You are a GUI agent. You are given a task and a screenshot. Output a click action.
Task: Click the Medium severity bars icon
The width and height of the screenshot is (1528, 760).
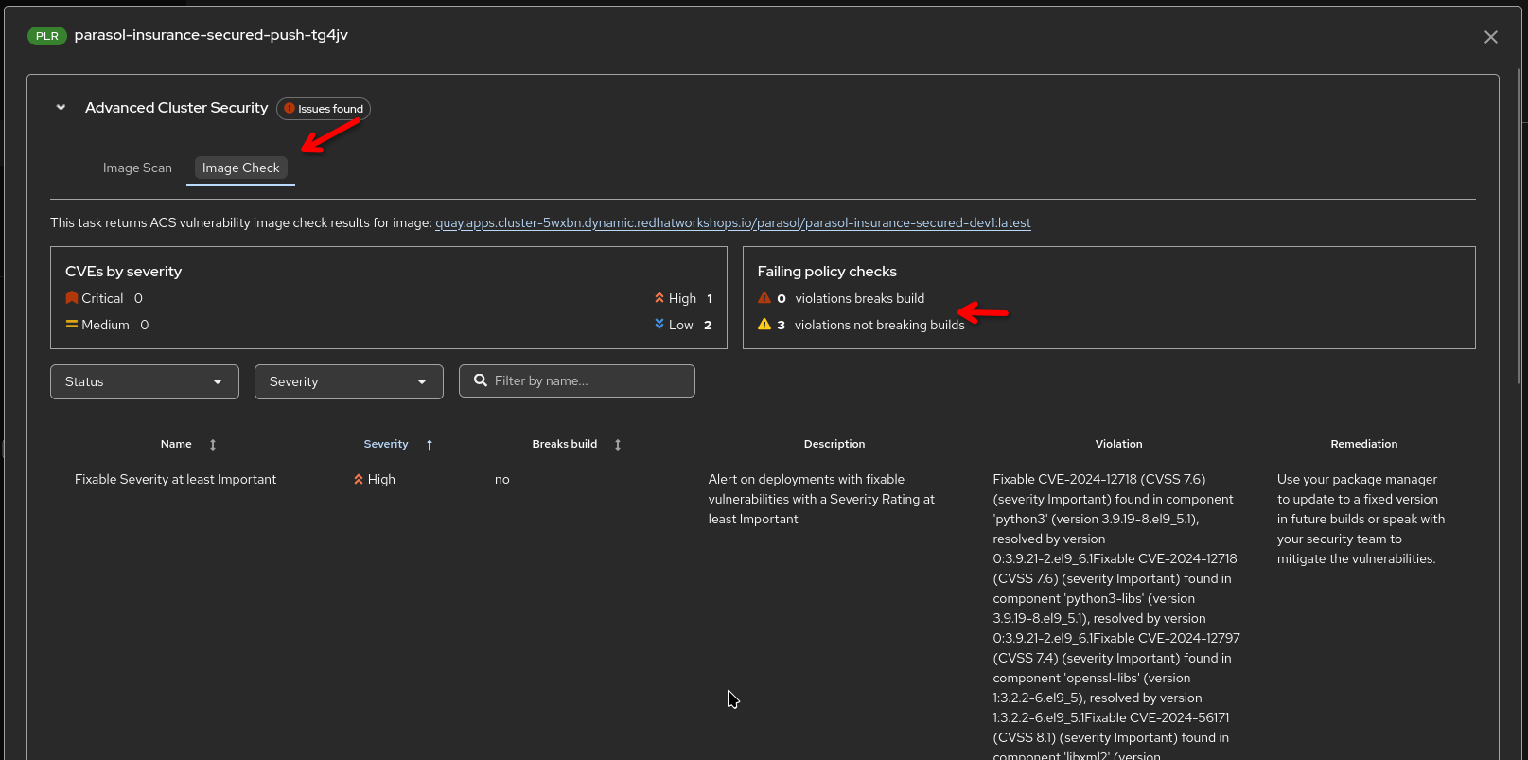[x=72, y=325]
